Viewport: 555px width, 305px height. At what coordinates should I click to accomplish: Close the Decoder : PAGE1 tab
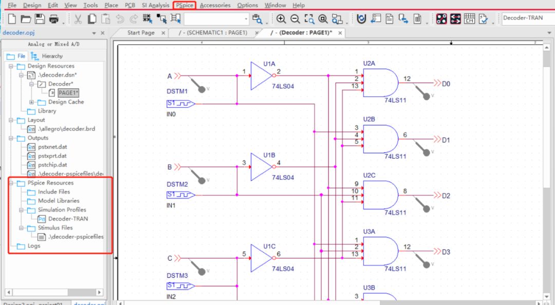(340, 33)
